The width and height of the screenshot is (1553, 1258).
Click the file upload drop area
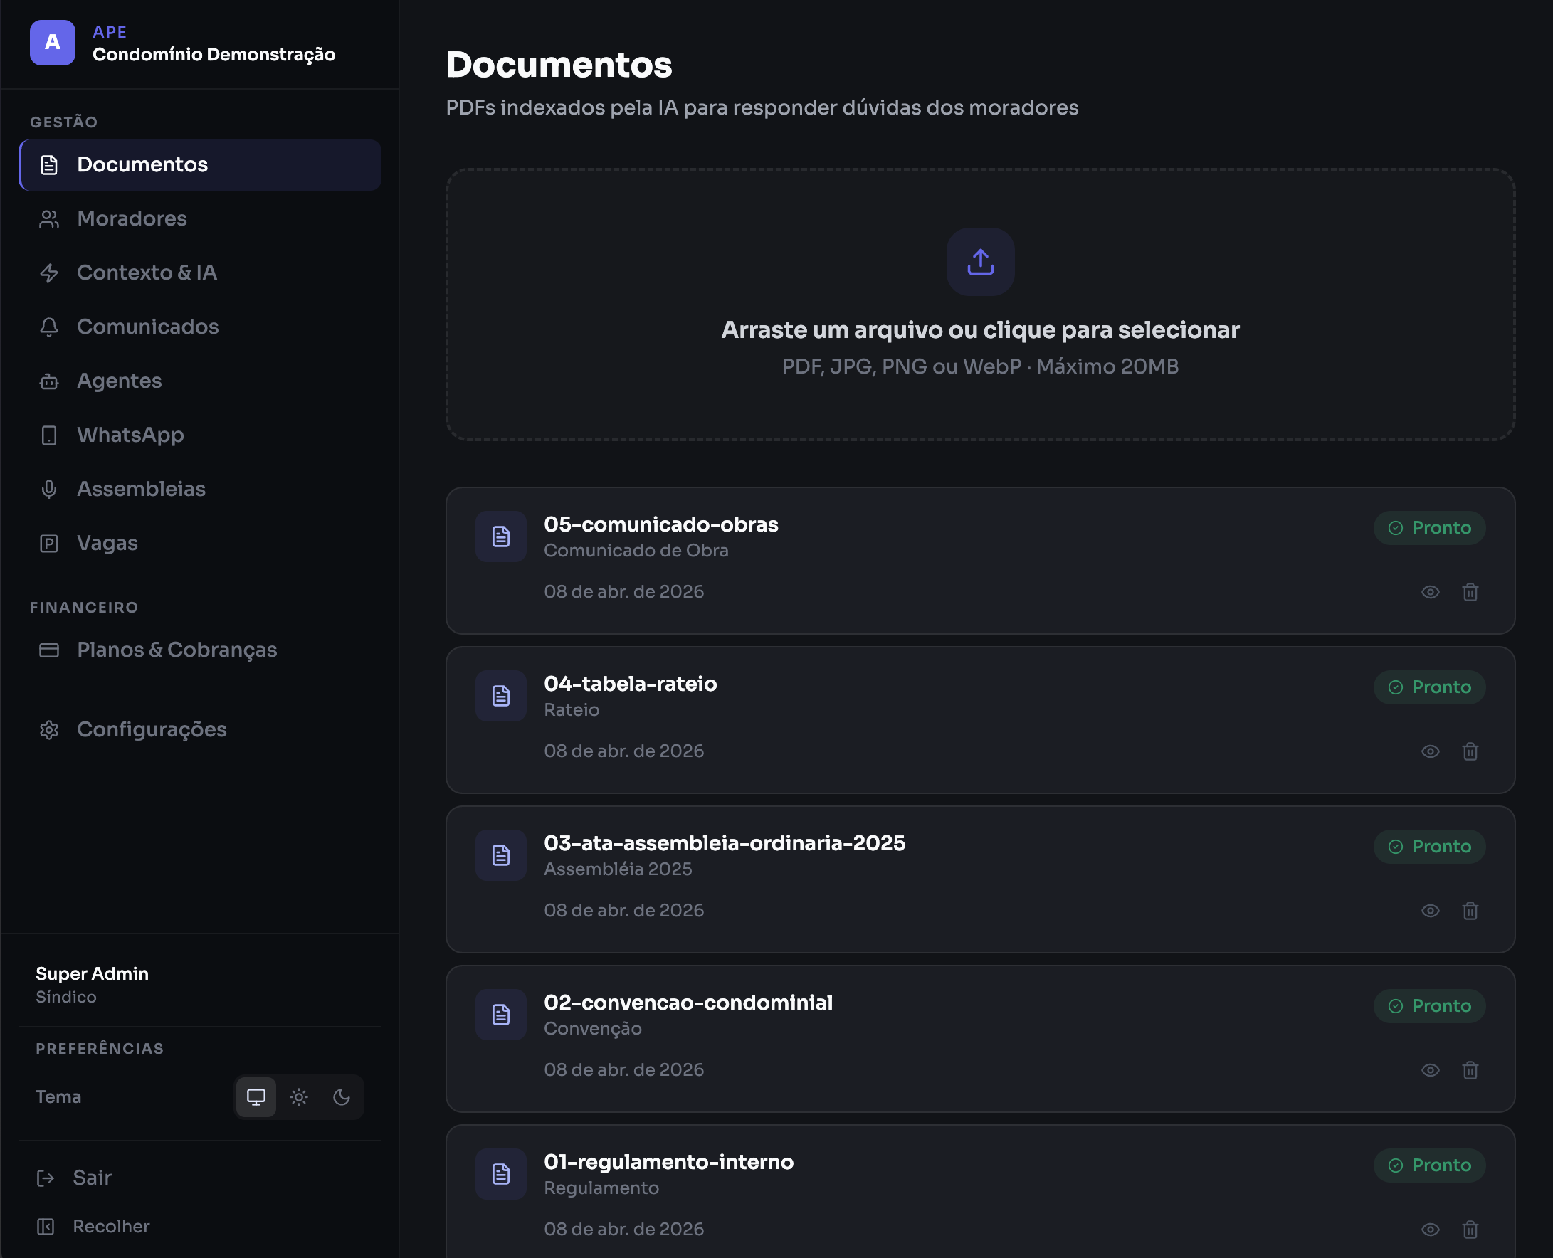coord(980,305)
